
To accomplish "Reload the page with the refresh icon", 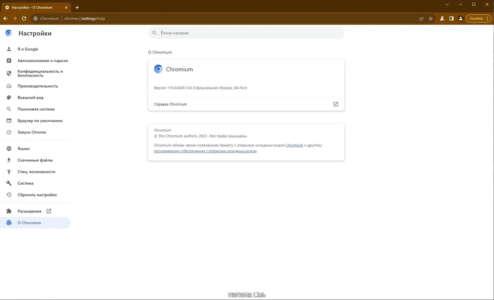I will 24,18.
